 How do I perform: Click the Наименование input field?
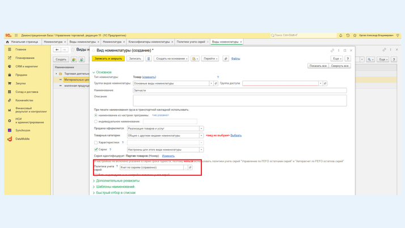coord(239,90)
